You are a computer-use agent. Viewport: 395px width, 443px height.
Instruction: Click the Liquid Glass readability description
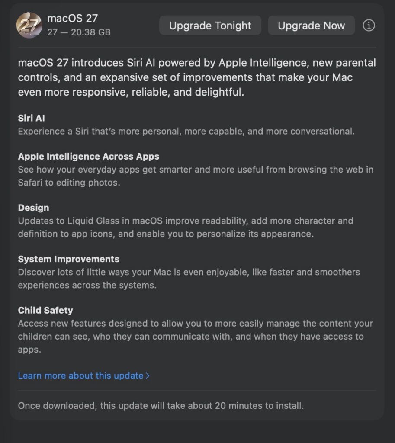(x=186, y=228)
